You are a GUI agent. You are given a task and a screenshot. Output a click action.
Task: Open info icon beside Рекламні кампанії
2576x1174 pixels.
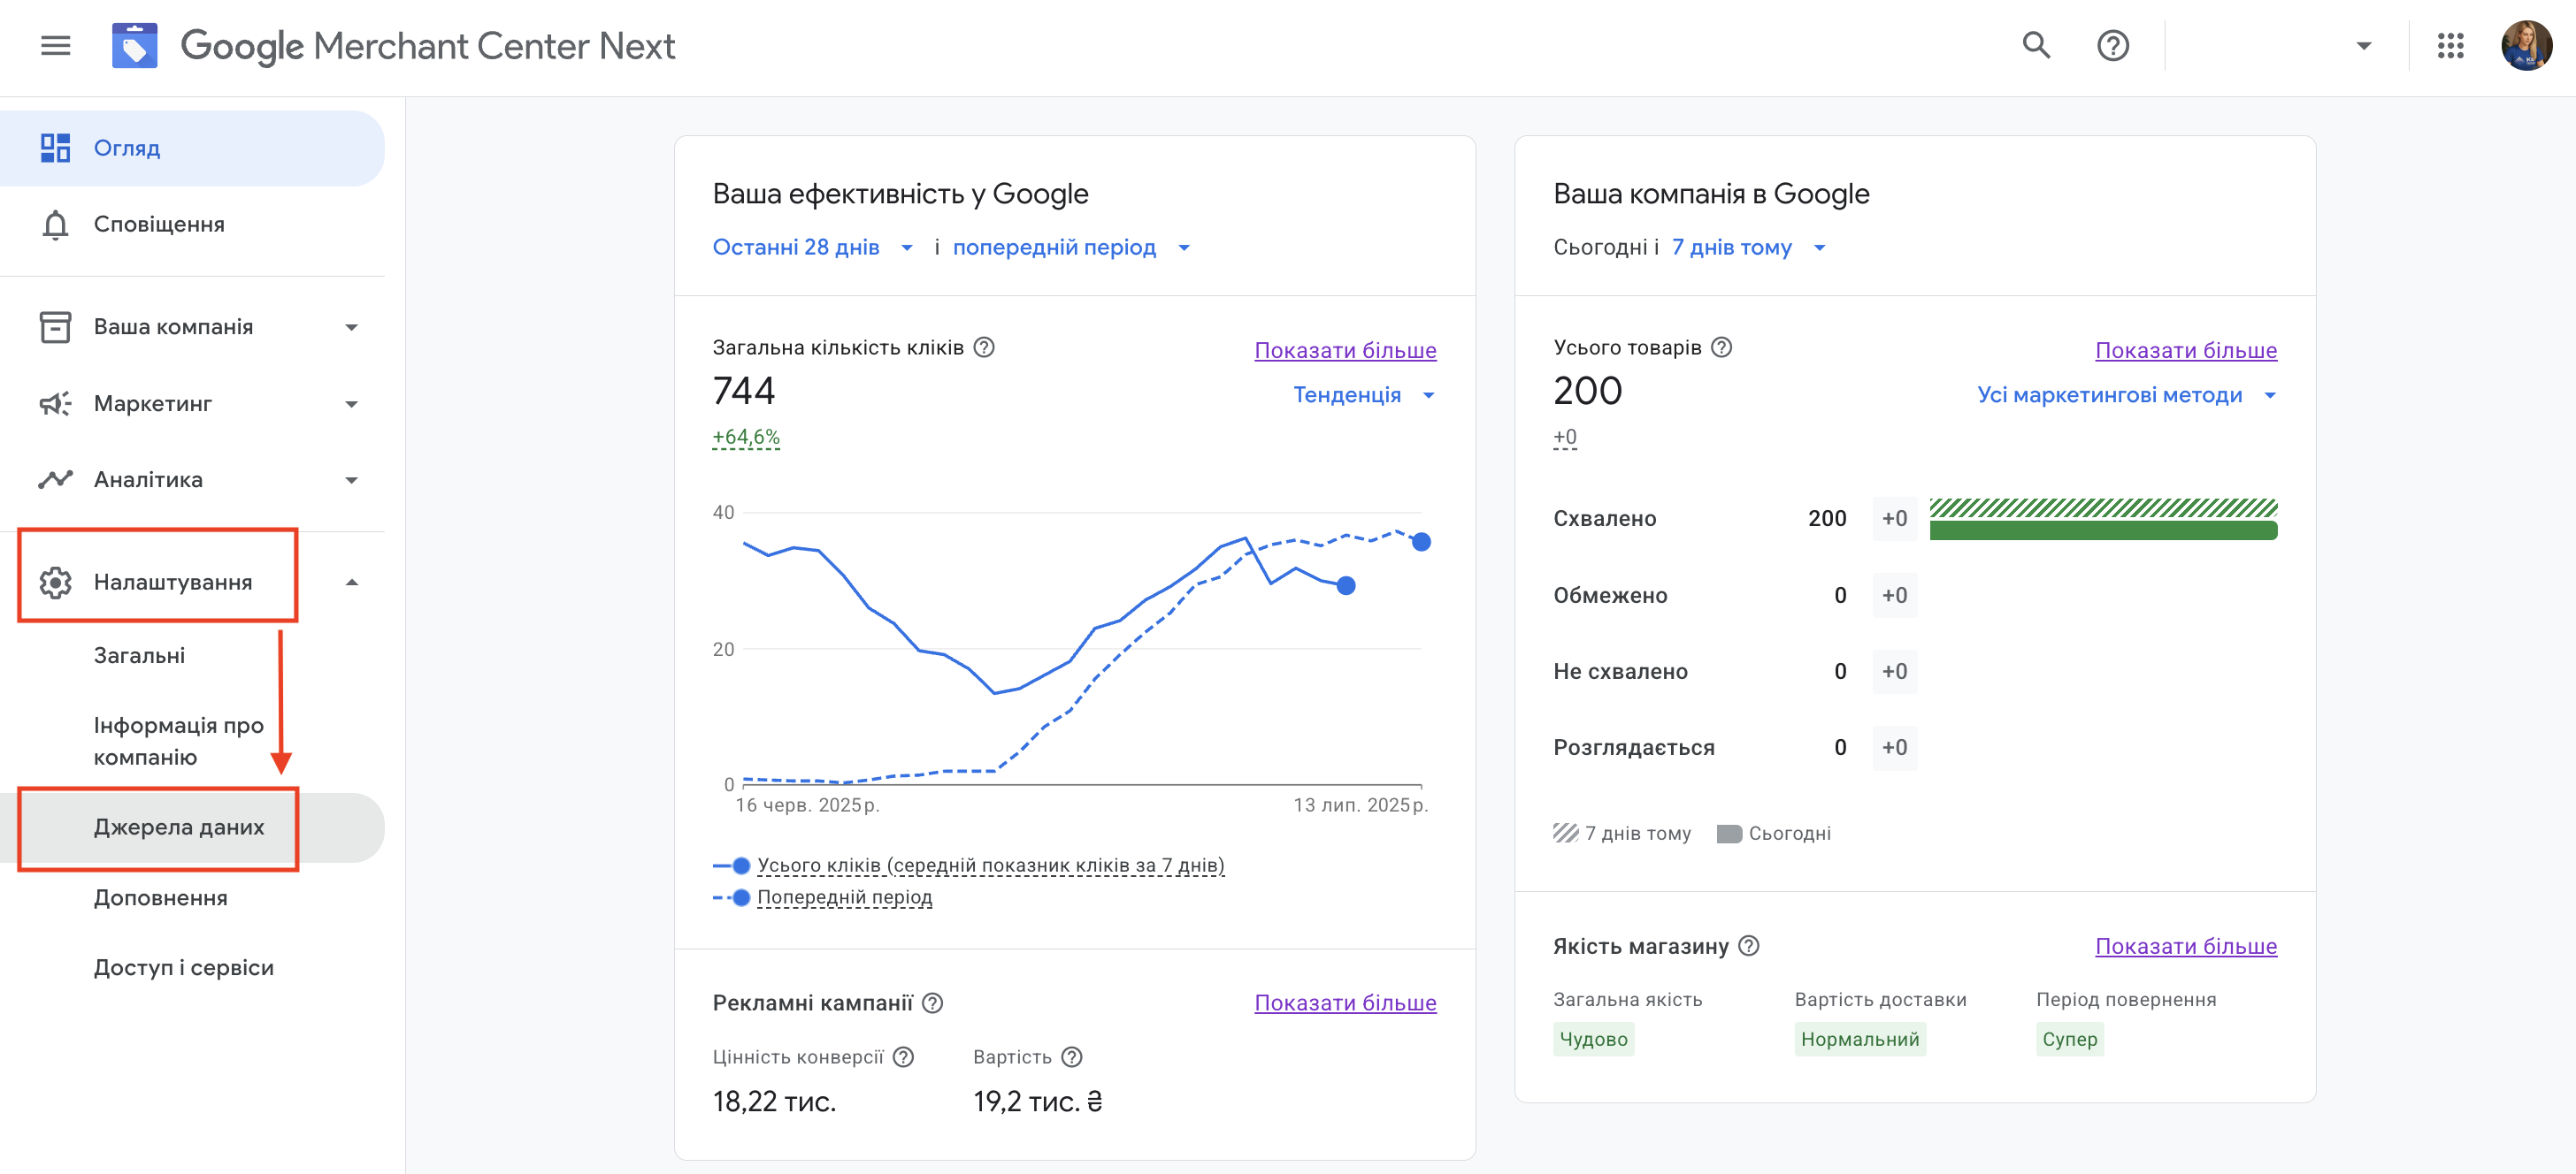point(932,1003)
